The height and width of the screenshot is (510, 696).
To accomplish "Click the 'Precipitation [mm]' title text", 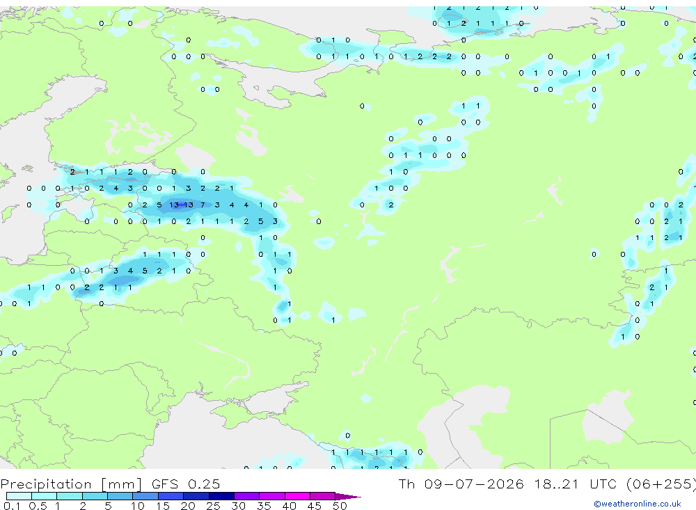I will pyautogui.click(x=71, y=484).
